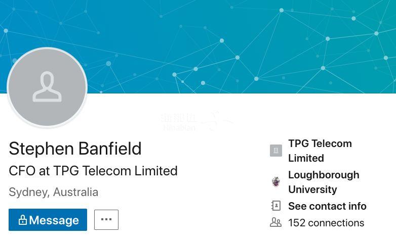Click the Sydney, Australia location text
This screenshot has width=396, height=242.
point(53,192)
